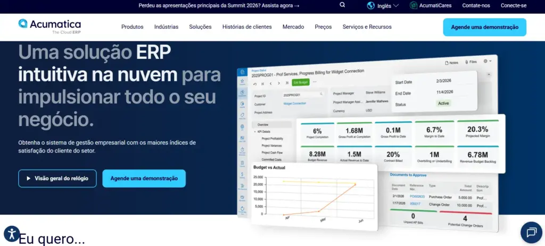Open the Produtos menu
Image resolution: width=545 pixels, height=246 pixels.
click(x=133, y=27)
